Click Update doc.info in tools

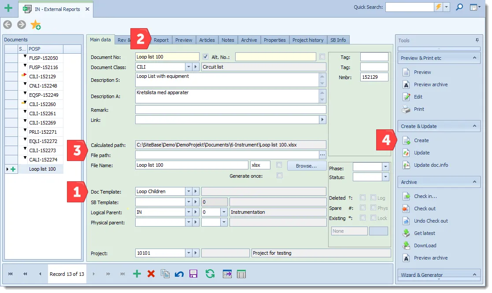431,165
